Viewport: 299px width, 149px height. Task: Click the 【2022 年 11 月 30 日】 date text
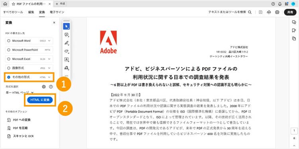pos(126,95)
